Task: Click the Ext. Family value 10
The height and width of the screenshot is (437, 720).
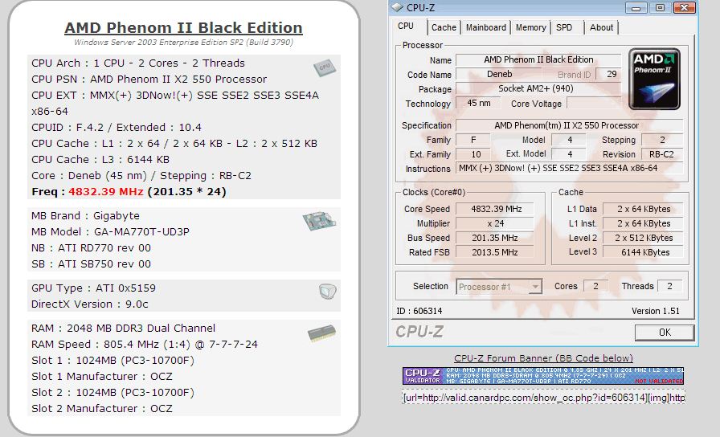Action: pyautogui.click(x=473, y=154)
